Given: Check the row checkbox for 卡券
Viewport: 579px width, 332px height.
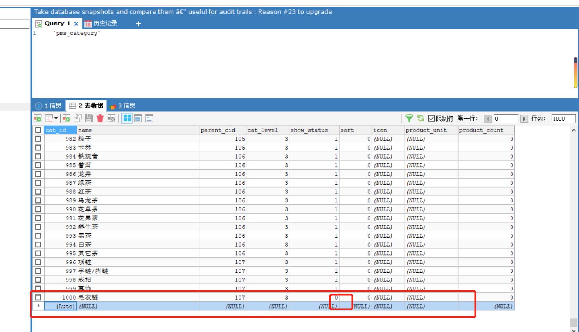Looking at the screenshot, I should pos(38,148).
